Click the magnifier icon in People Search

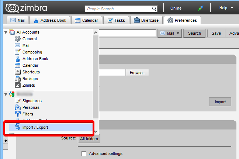154,9
